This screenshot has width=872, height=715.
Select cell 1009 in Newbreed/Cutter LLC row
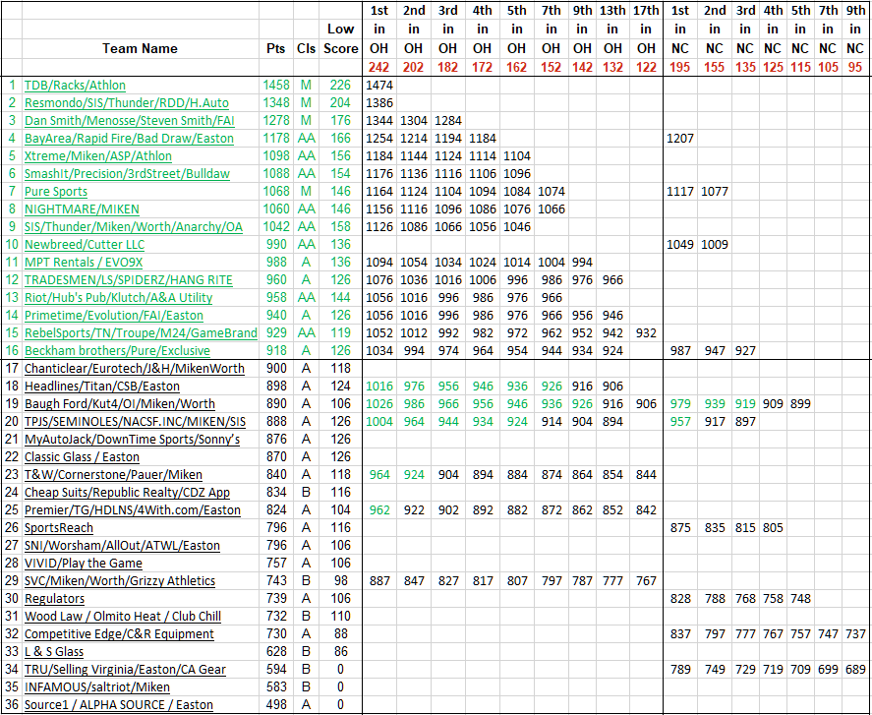point(715,244)
